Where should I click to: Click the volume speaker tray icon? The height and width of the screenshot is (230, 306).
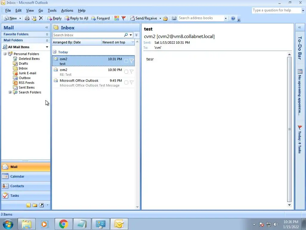click(276, 224)
